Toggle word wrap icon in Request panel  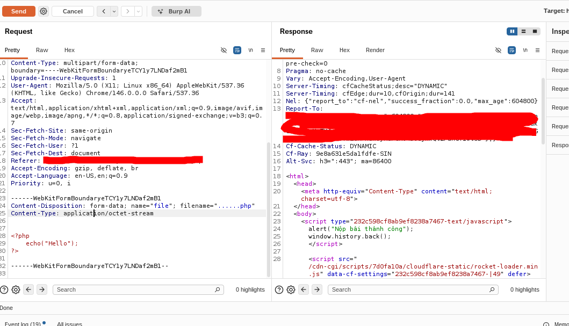tap(237, 50)
